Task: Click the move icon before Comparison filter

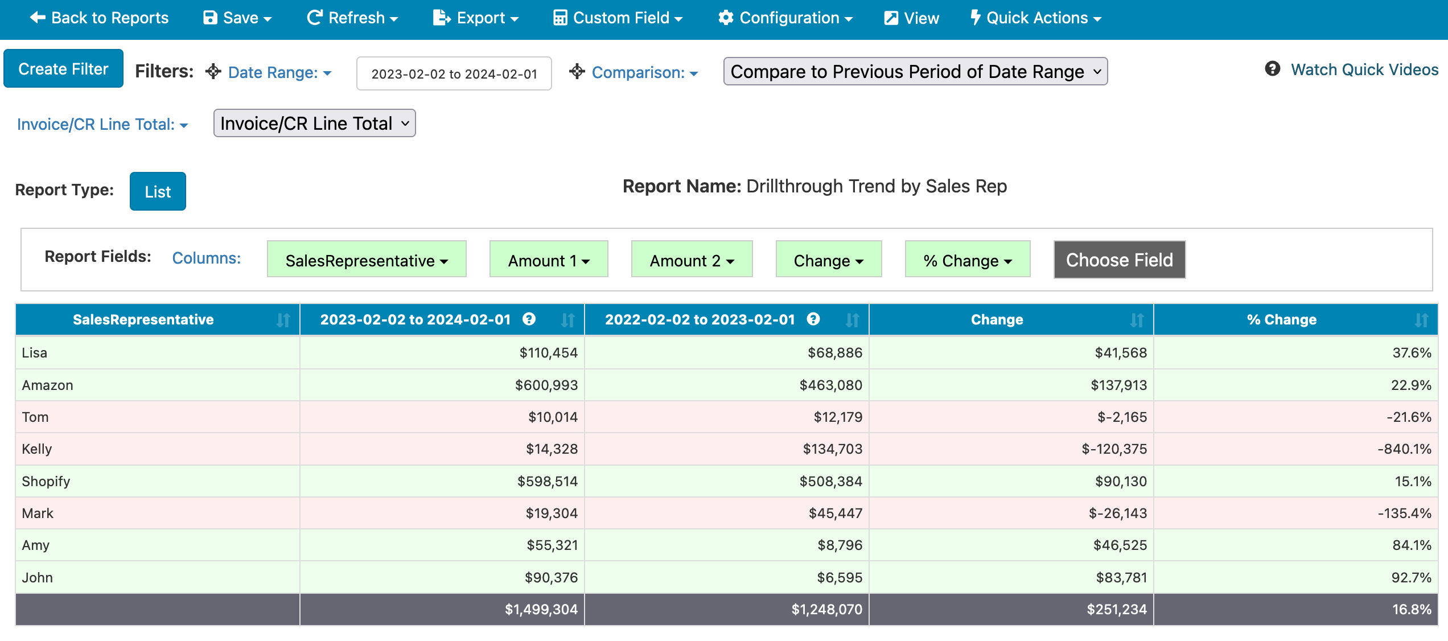Action: coord(577,72)
